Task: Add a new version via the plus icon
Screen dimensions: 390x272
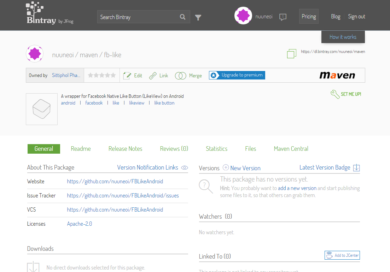Action: tap(226, 167)
